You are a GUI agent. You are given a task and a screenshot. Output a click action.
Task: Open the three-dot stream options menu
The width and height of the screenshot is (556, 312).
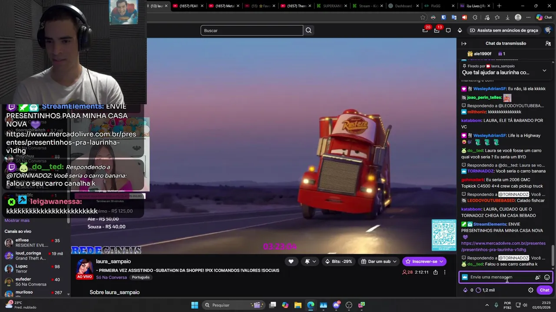tap(444, 272)
